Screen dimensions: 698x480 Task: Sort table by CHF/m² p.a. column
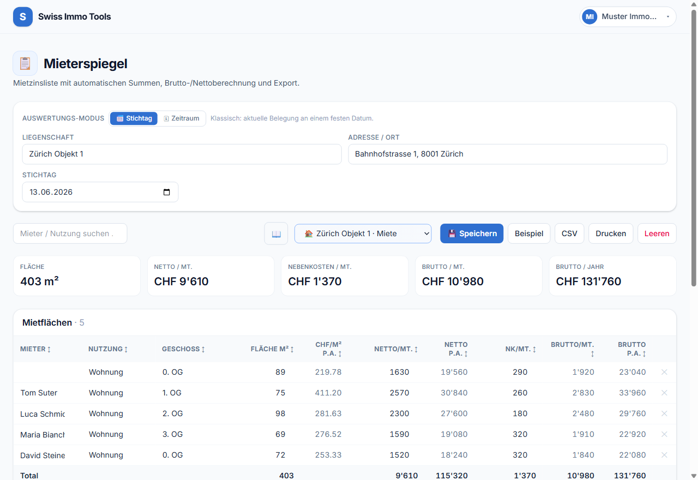click(328, 349)
